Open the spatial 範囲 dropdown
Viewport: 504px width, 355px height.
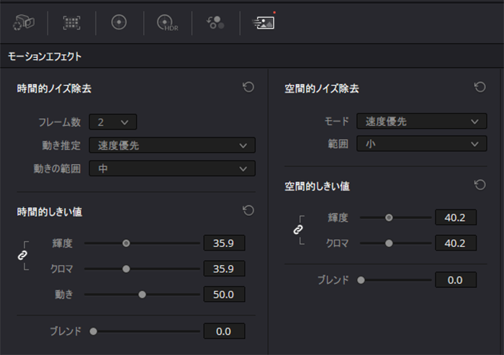coord(422,144)
